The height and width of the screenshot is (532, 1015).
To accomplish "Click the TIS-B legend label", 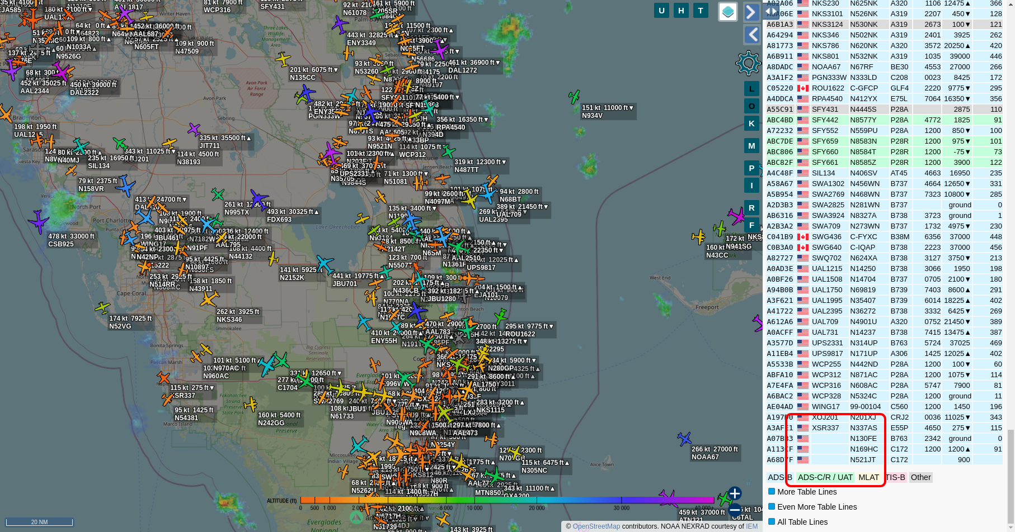I will tap(895, 477).
